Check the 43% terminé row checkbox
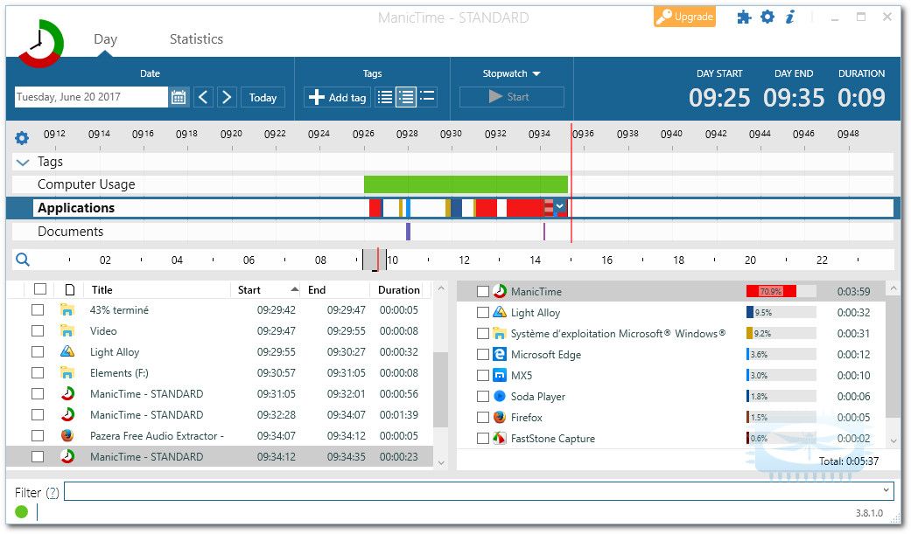Viewport: 911px width, 534px height. click(x=38, y=310)
